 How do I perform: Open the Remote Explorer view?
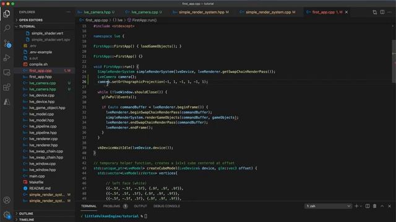point(7,73)
